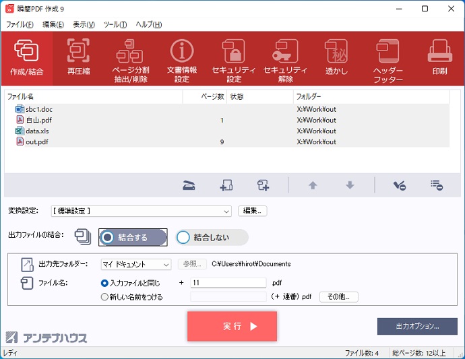The image size is (465, 359).
Task: Open the ファイル menu
Action: [20, 25]
